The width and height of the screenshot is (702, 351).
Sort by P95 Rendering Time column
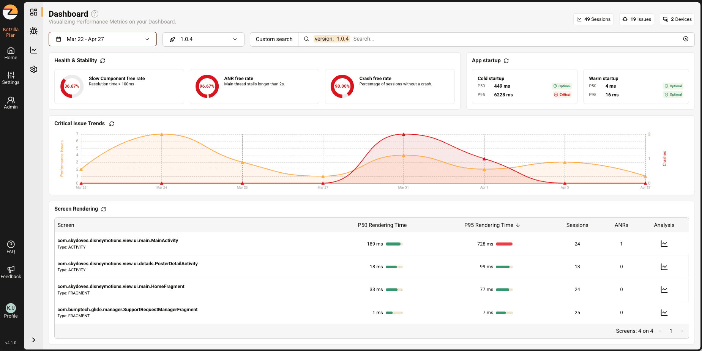492,225
